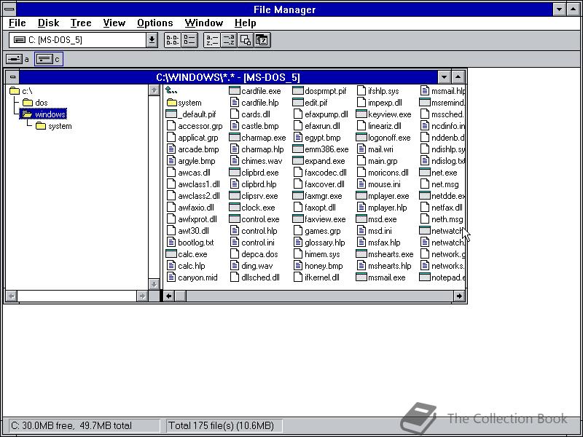The width and height of the screenshot is (583, 437).
Task: Select file name cardfile.exe
Action: point(261,90)
